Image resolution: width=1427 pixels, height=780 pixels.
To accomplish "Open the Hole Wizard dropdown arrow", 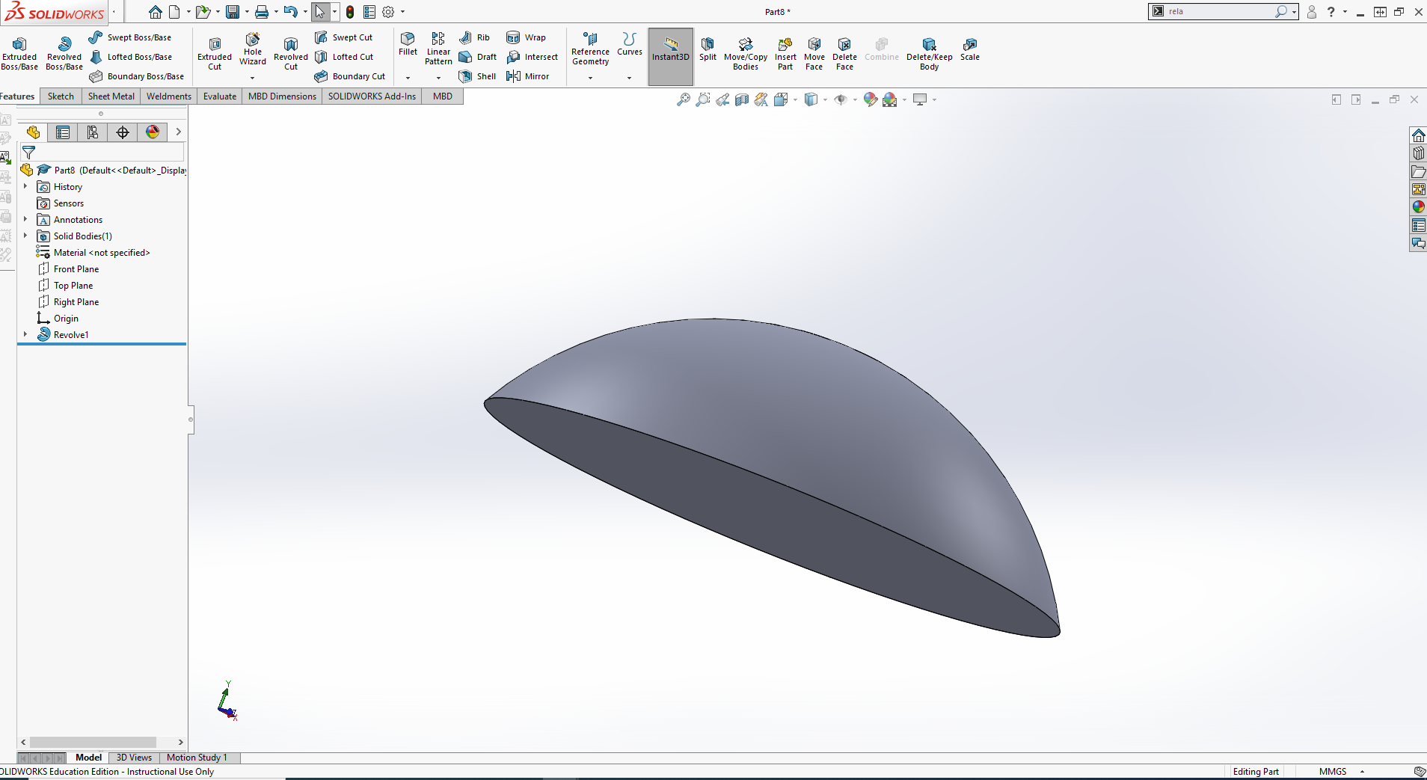I will coord(253,78).
